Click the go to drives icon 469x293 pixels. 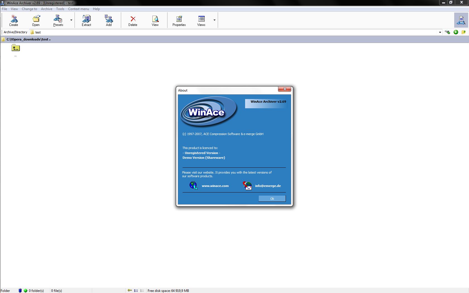447,32
